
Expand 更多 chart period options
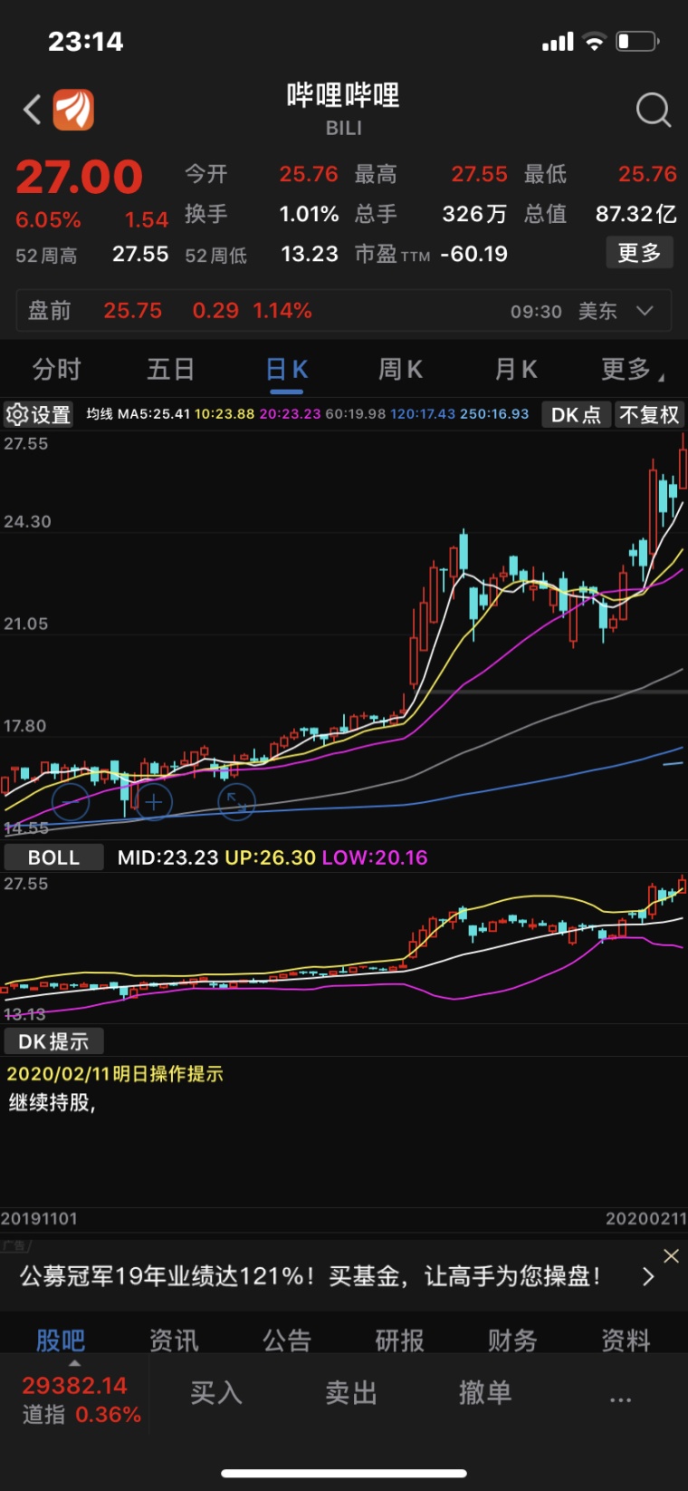tap(632, 370)
